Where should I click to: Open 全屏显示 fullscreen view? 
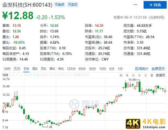point(158,69)
